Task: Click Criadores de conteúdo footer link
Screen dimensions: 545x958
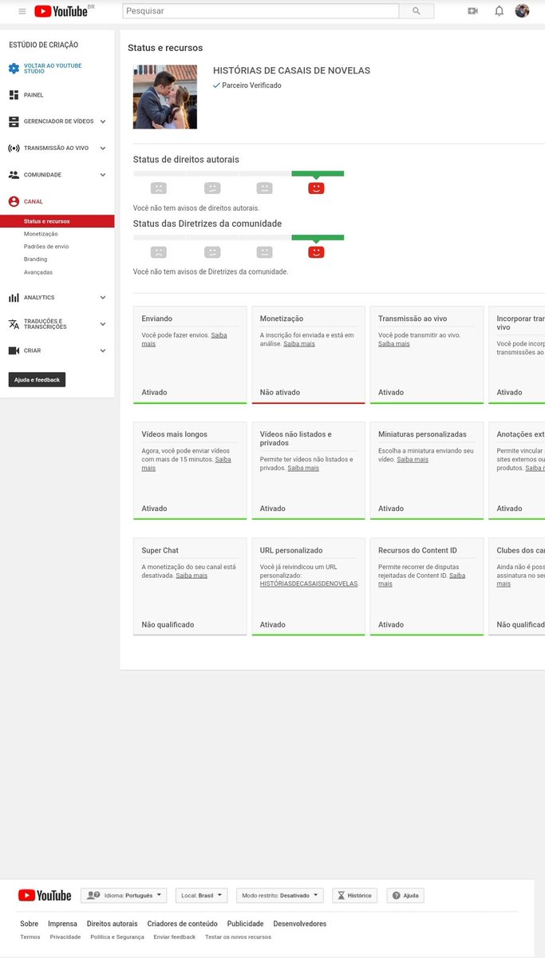Action: [x=182, y=924]
